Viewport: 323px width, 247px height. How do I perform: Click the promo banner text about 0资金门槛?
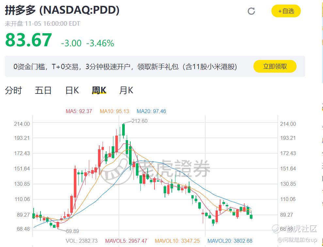tap(125, 67)
